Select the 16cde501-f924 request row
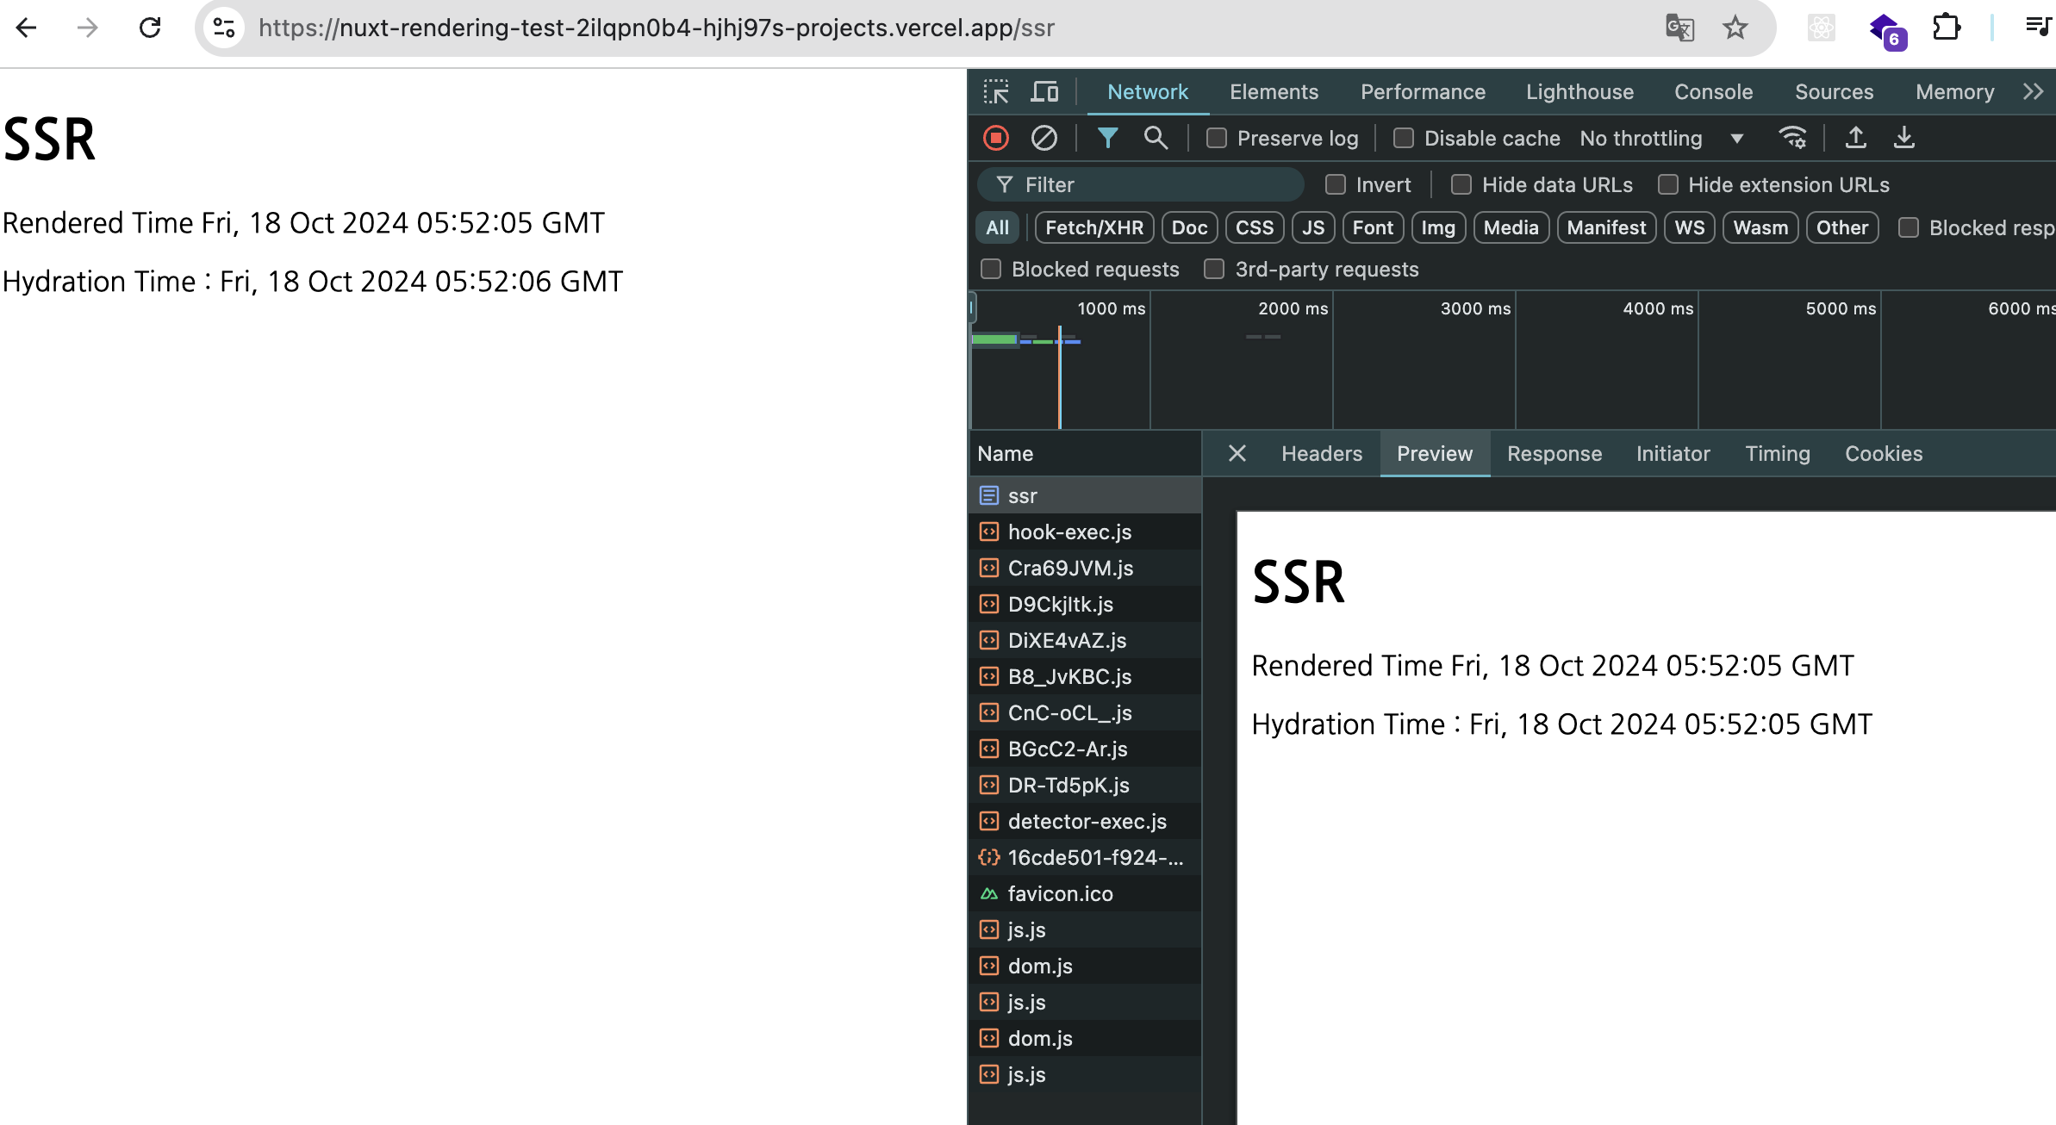Image resolution: width=2056 pixels, height=1125 pixels. pyautogui.click(x=1086, y=857)
